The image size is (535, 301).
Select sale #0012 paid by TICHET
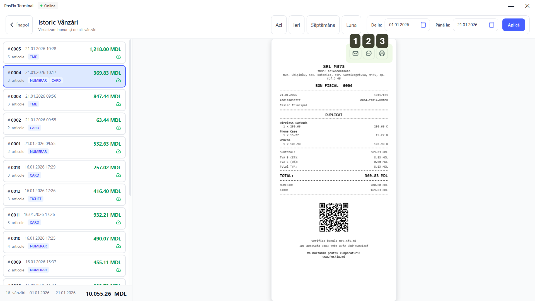click(64, 195)
